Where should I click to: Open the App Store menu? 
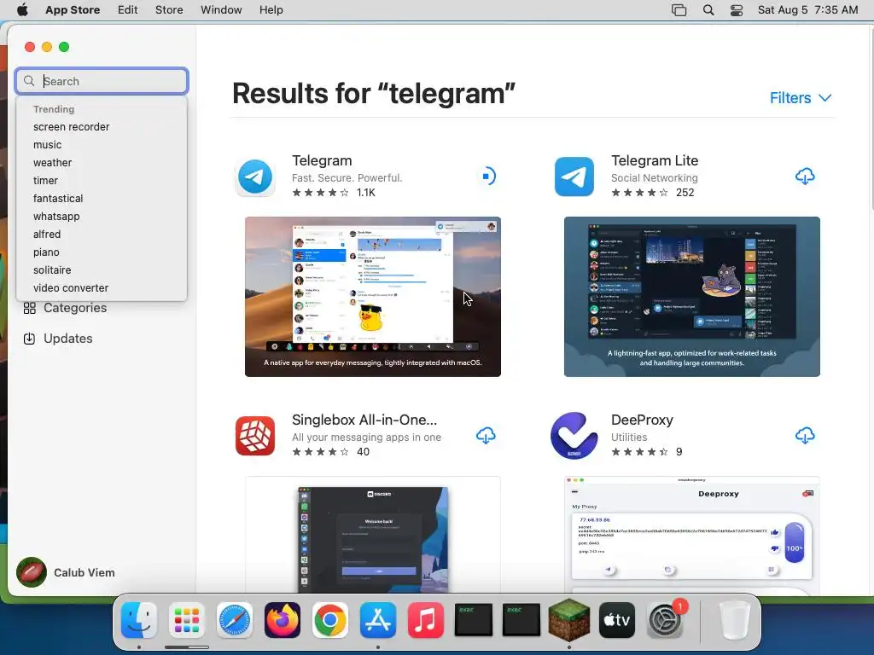(x=73, y=10)
